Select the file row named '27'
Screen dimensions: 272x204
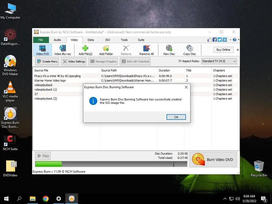pyautogui.click(x=58, y=94)
